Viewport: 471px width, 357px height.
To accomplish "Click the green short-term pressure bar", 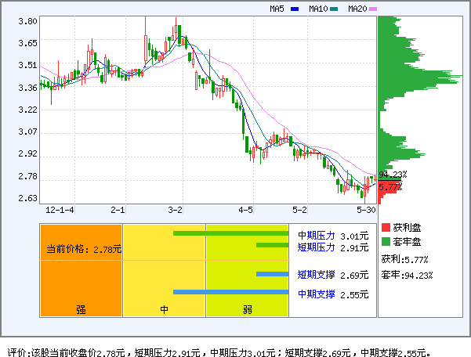I will 272,245.
